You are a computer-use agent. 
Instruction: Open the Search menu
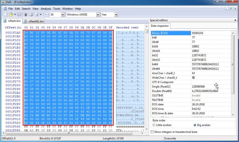26,9
